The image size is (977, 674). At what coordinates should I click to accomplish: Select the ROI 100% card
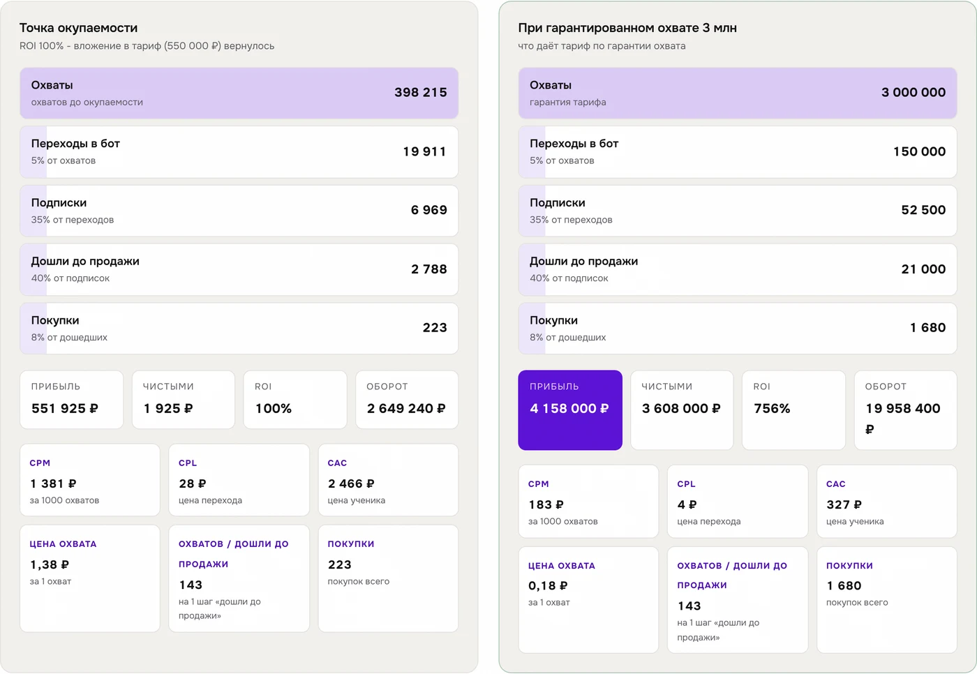pyautogui.click(x=295, y=399)
